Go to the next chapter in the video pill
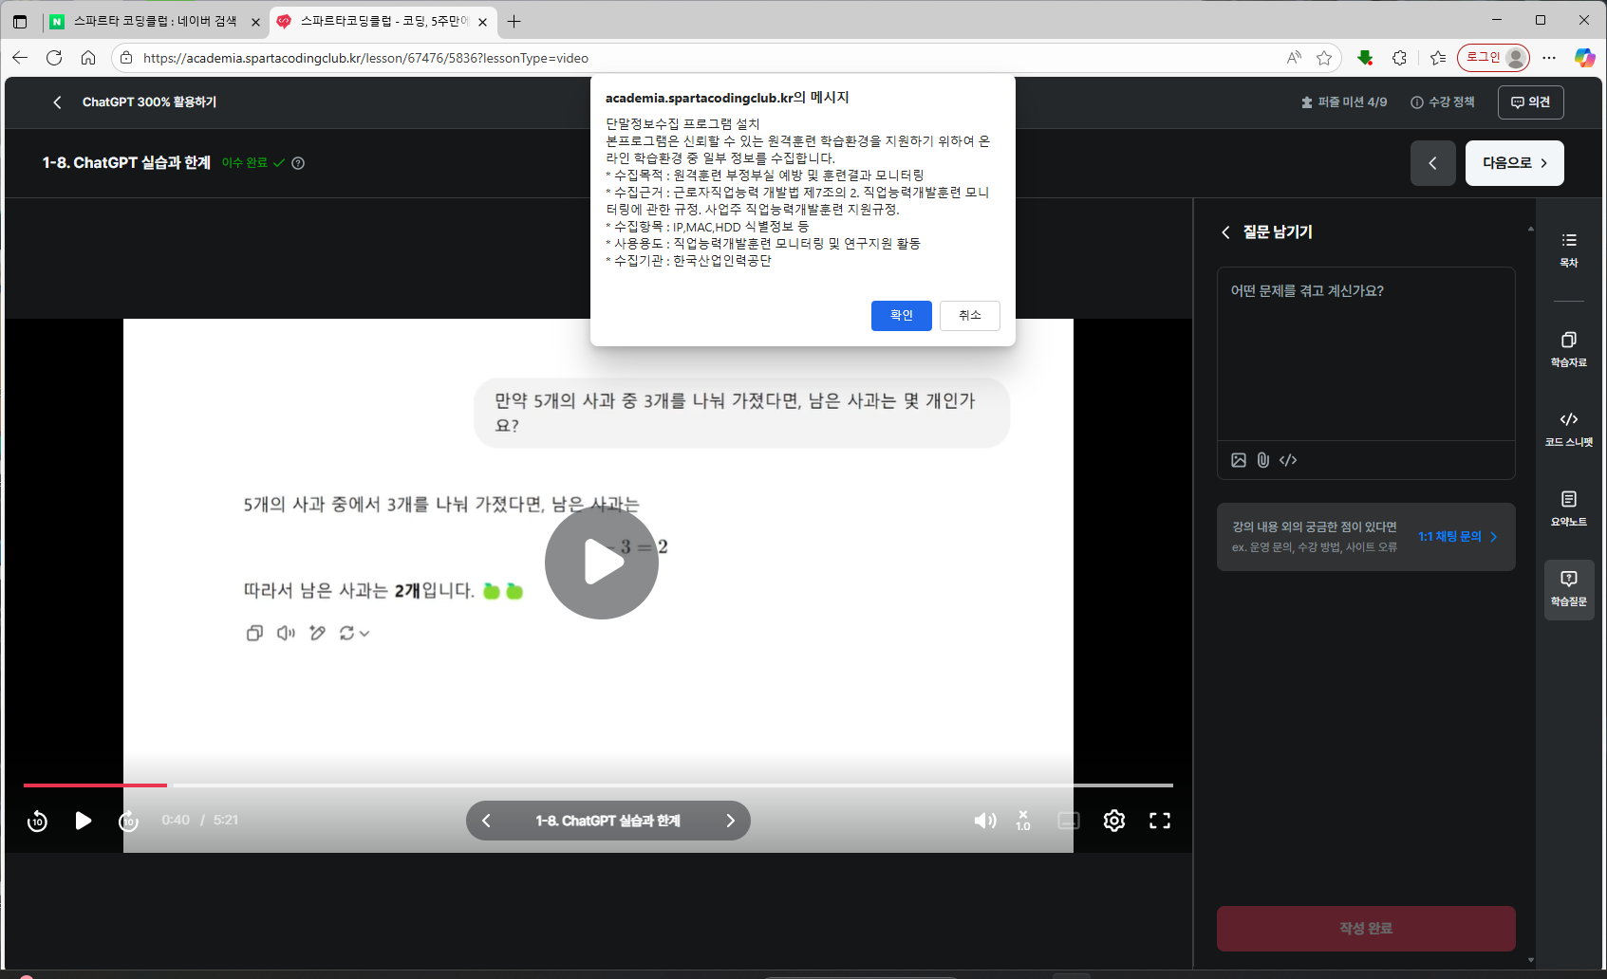This screenshot has width=1607, height=979. [730, 821]
